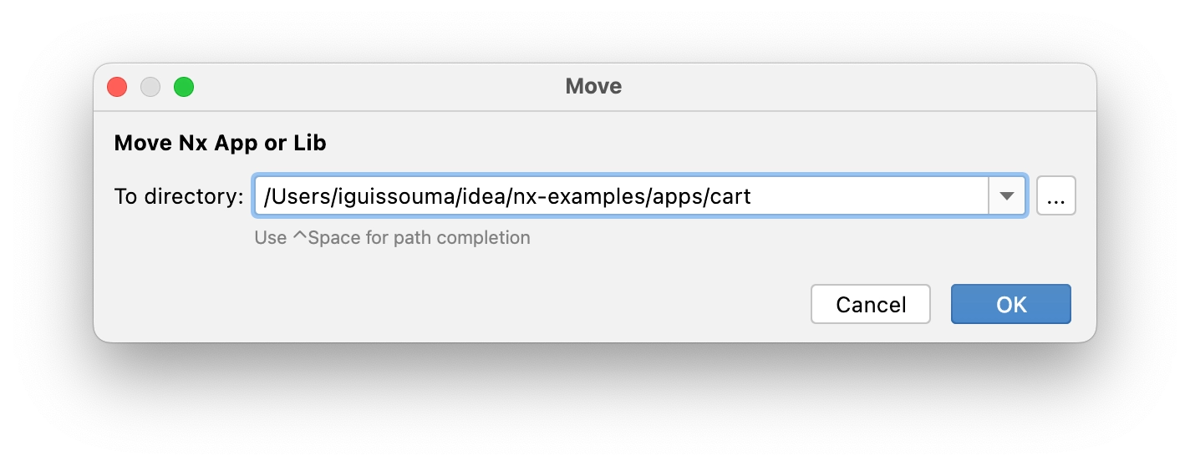Place cursor on 'apps' path segment
This screenshot has height=466, width=1190.
(x=682, y=199)
